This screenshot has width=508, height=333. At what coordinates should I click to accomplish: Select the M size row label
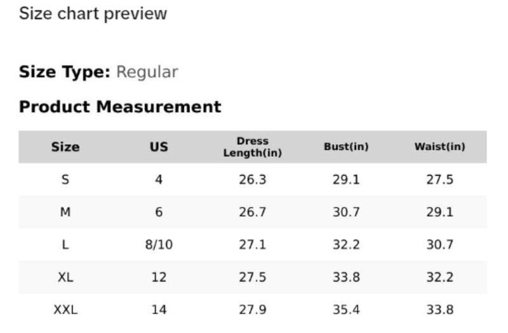point(65,212)
